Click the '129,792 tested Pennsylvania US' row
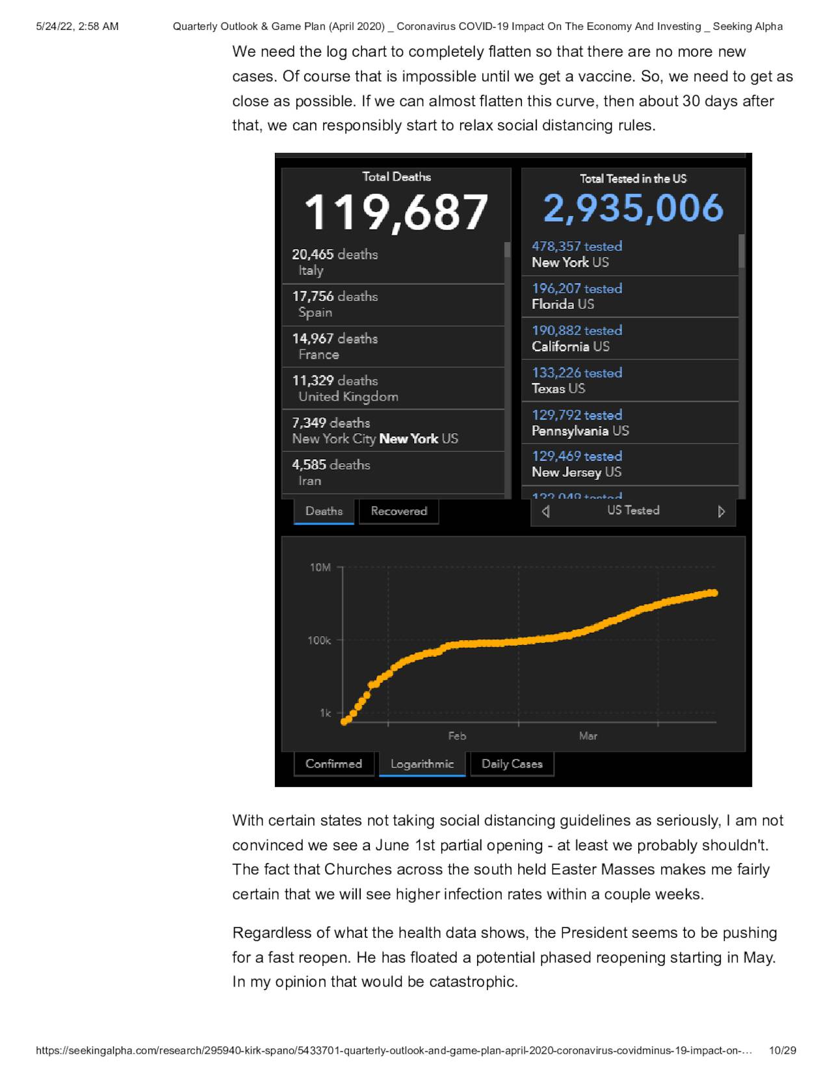Viewport: 832px width, 1077px height. pyautogui.click(x=630, y=423)
